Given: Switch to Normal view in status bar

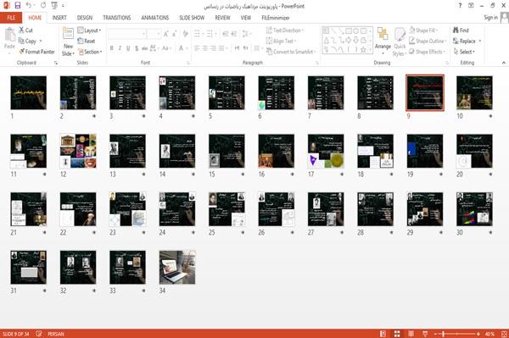Looking at the screenshot, I should [x=383, y=334].
